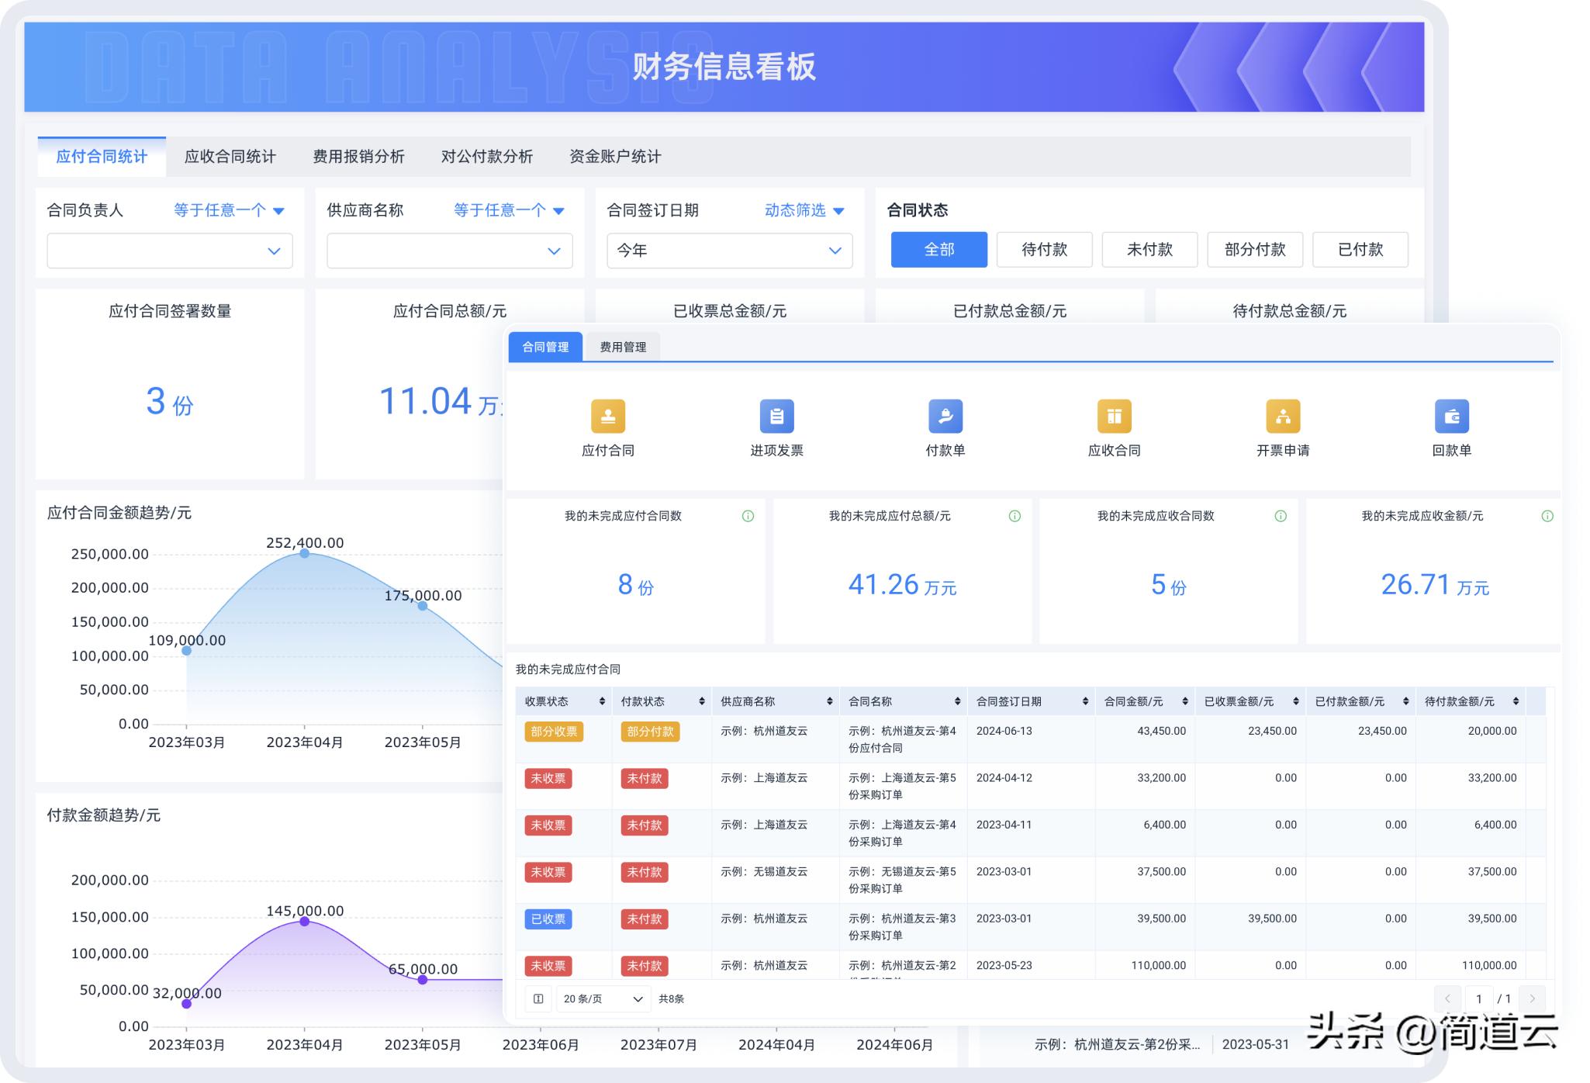The height and width of the screenshot is (1083, 1590).
Task: Click the 252,400.00 data point on chart
Action: pos(305,554)
